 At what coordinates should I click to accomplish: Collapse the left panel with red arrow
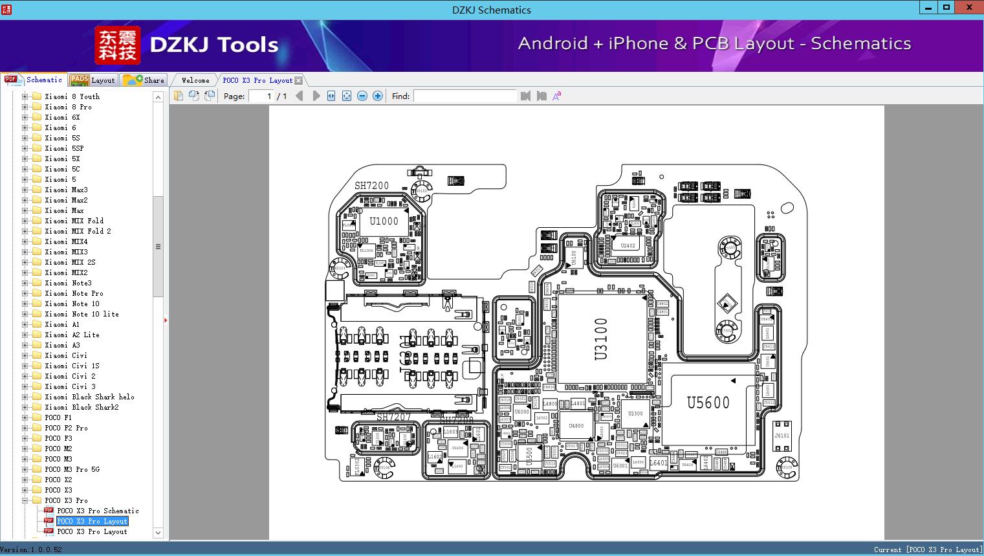tap(166, 320)
